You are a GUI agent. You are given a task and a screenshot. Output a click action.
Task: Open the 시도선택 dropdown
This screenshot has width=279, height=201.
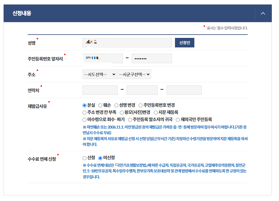100,74
